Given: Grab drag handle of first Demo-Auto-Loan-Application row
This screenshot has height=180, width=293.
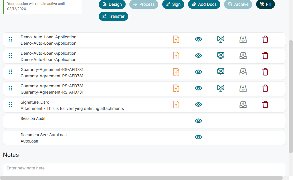Looking at the screenshot, I should pyautogui.click(x=10, y=39).
